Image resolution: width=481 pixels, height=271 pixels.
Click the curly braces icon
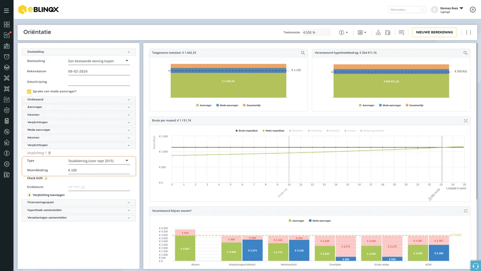pos(469,33)
